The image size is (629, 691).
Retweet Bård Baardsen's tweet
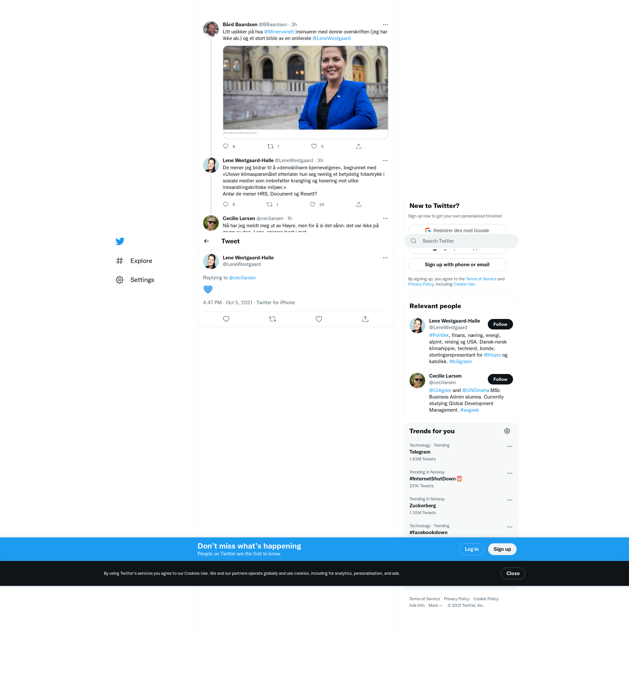(270, 146)
